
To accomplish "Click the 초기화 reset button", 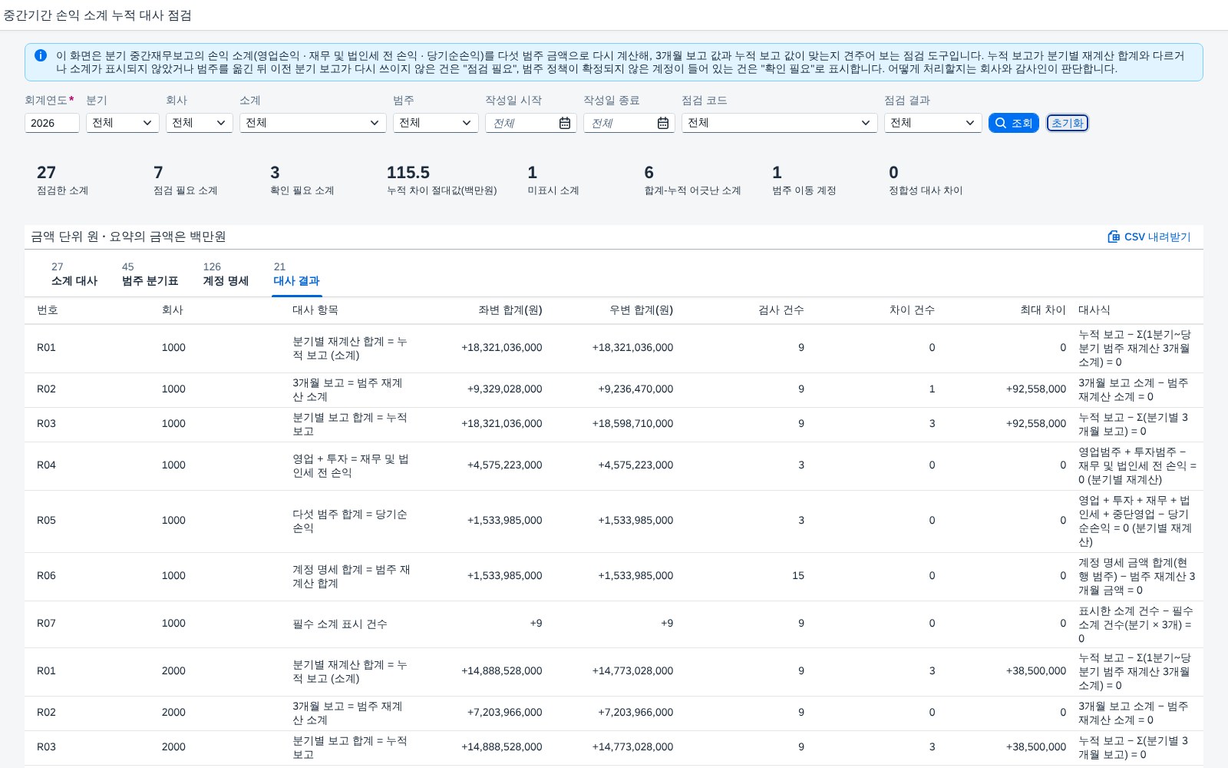I will (1068, 123).
